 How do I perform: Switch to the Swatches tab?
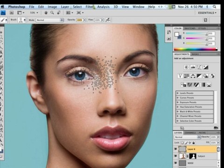point(189,28)
